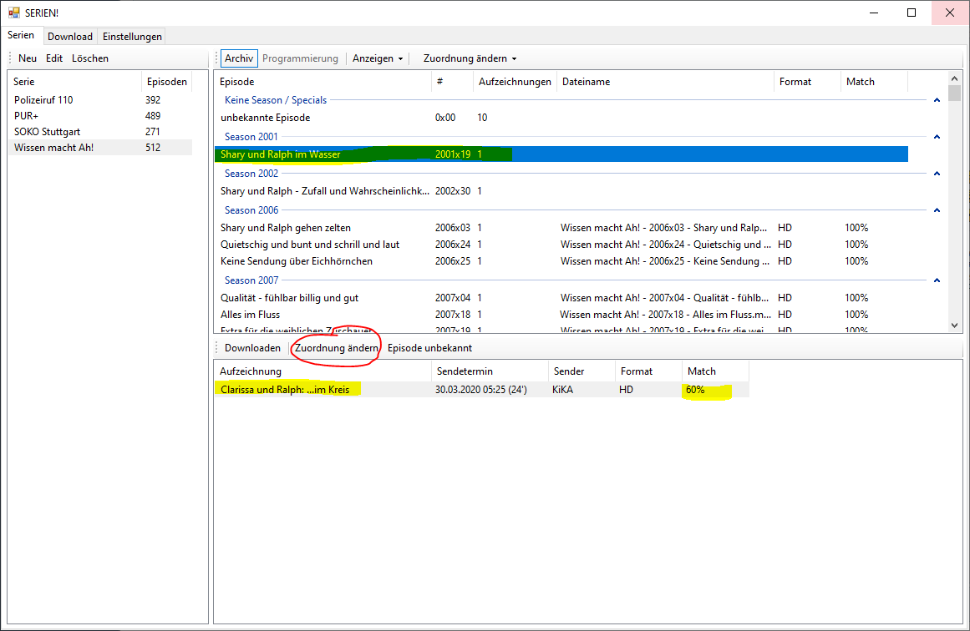This screenshot has height=631, width=970.
Task: Click the circled Zuordnung ändern button
Action: point(336,348)
